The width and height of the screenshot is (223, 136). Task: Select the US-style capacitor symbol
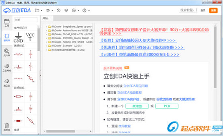[31, 54]
